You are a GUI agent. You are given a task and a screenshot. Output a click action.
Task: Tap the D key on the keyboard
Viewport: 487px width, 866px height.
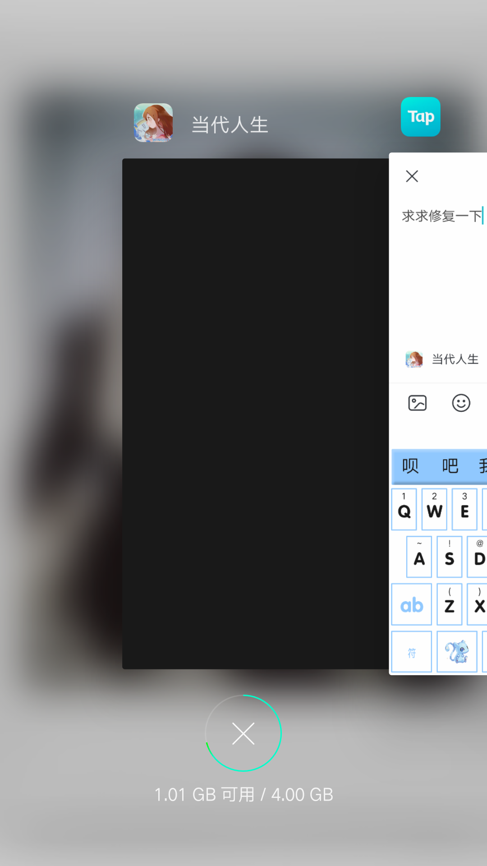pyautogui.click(x=477, y=557)
